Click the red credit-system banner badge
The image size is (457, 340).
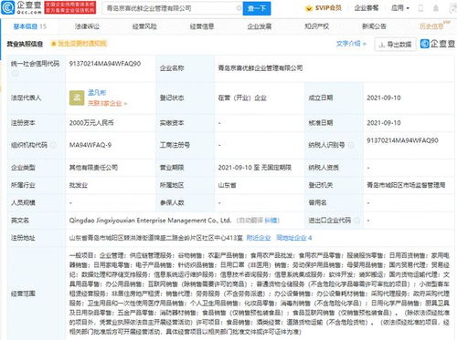70,7
